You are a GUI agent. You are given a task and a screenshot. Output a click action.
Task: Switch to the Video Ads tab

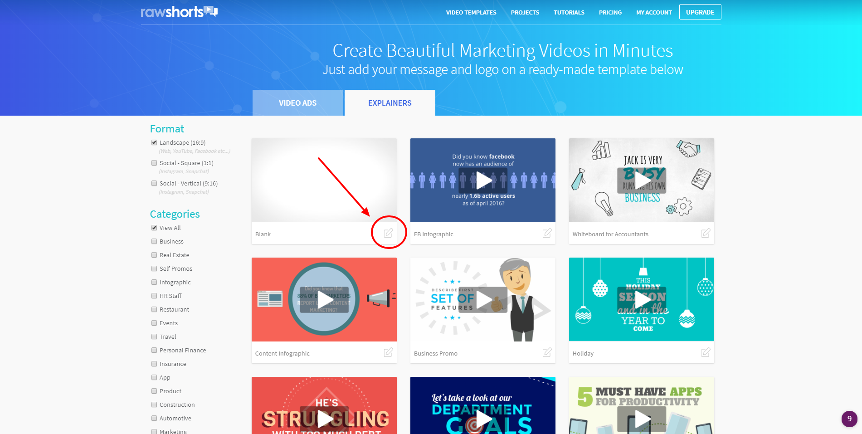298,103
